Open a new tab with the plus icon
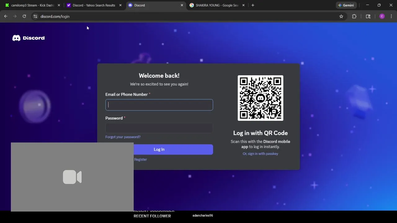Image resolution: width=397 pixels, height=223 pixels. click(x=253, y=5)
